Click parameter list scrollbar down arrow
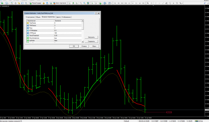 83,42
